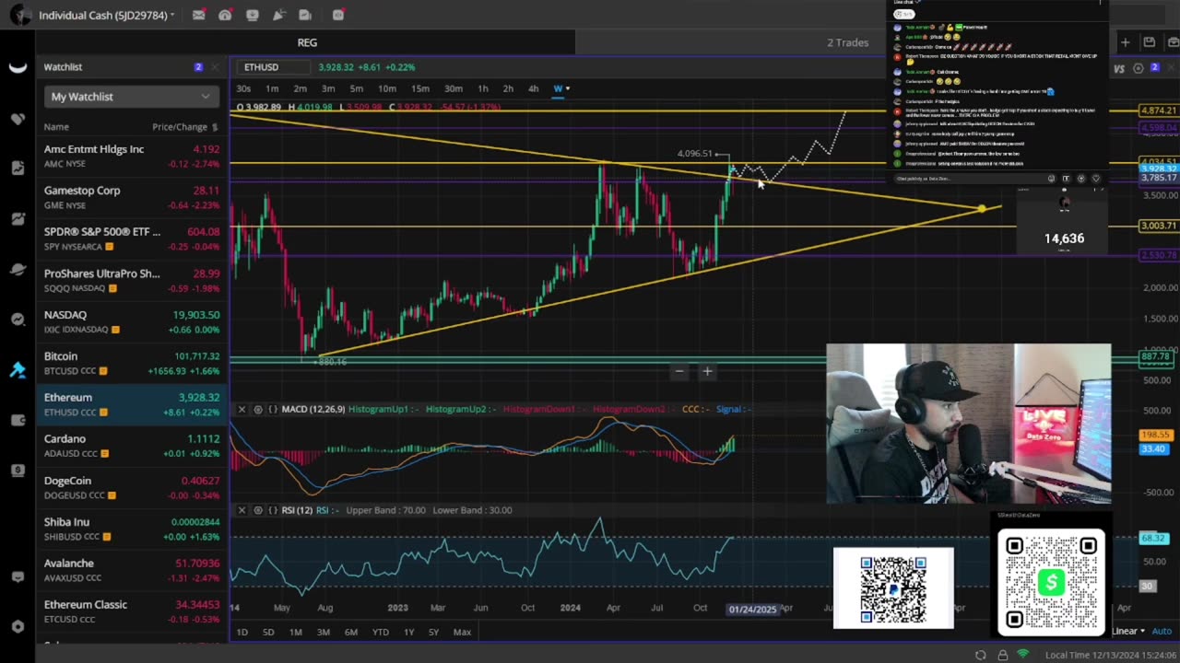This screenshot has width=1180, height=663.
Task: Select Ethereum Classic in the watchlist
Action: [130, 612]
